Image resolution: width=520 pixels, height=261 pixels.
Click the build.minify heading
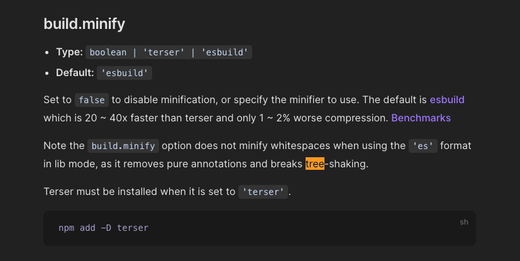[x=84, y=24]
